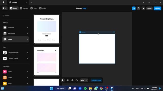The width and height of the screenshot is (163, 91).
Task: Open a new tab with plus button
Action: tap(31, 2)
